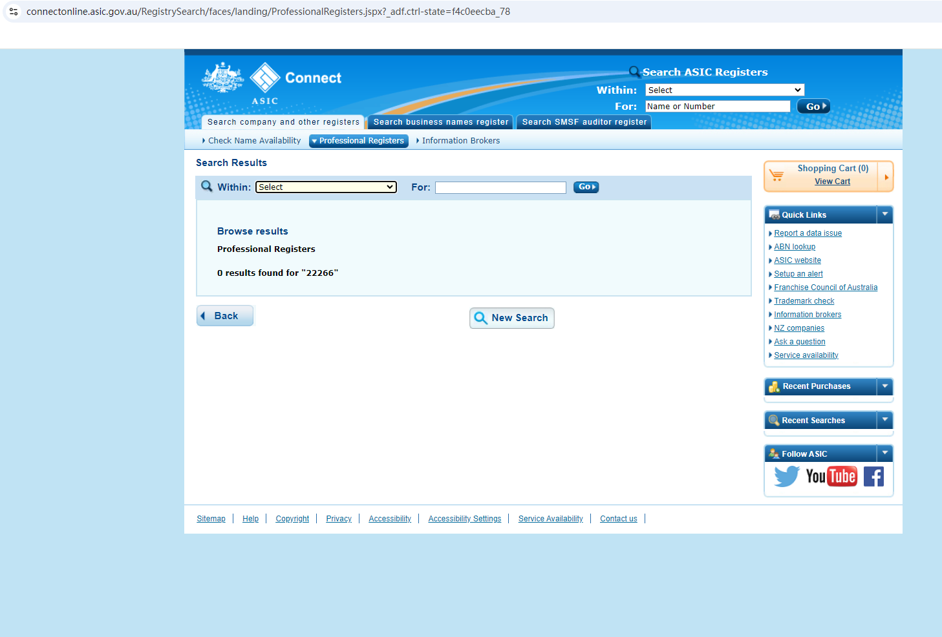Click the shopping cart icon
This screenshot has height=637, width=942.
776,176
